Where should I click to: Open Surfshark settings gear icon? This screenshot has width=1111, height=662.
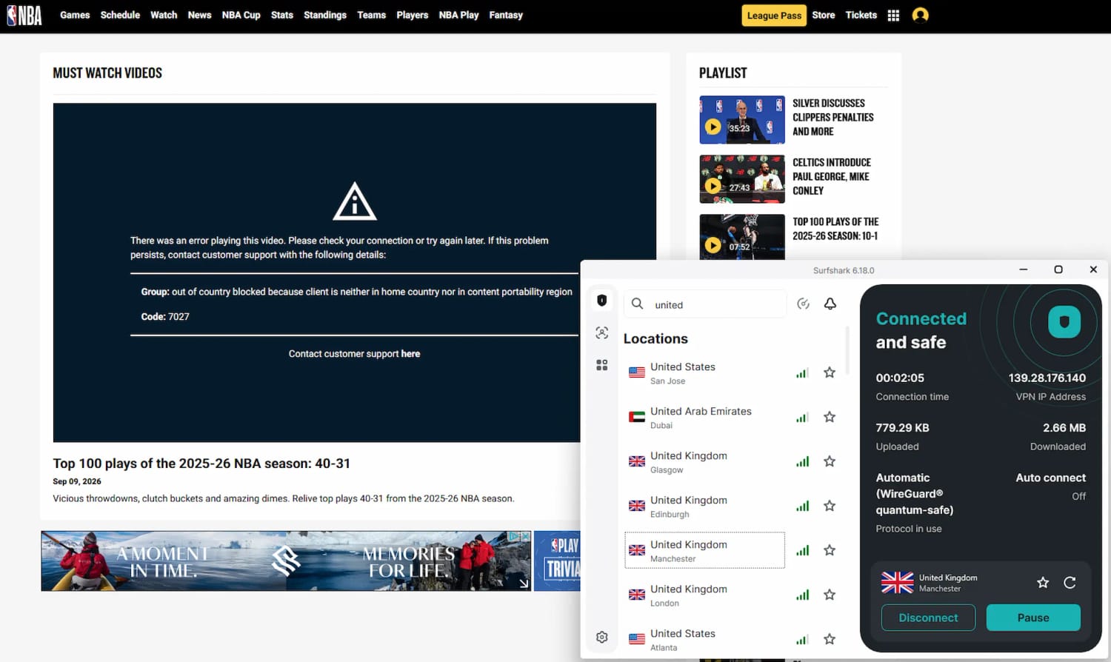click(x=602, y=637)
